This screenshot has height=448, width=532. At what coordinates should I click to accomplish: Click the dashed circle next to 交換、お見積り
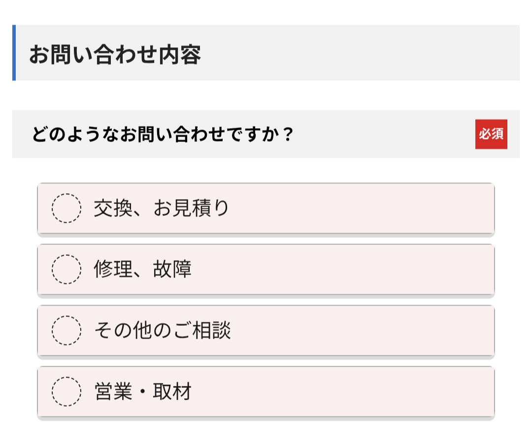click(x=66, y=208)
